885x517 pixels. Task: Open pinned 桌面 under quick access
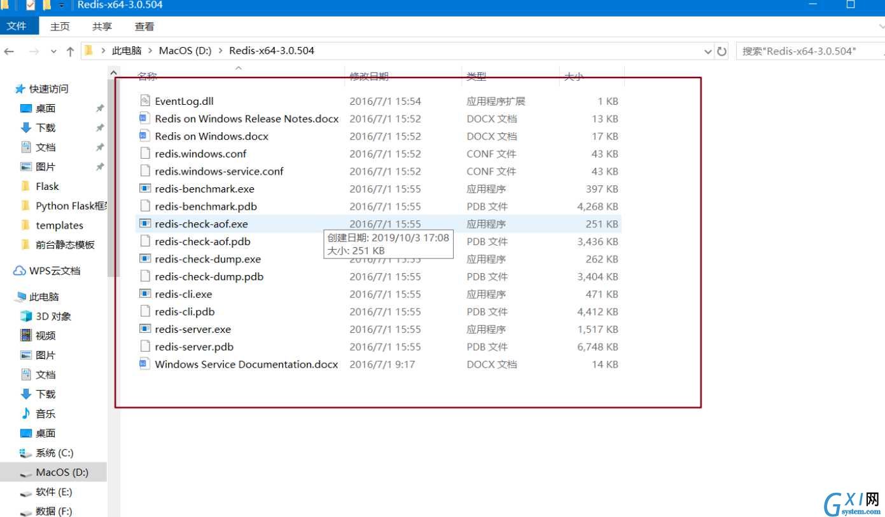click(46, 109)
